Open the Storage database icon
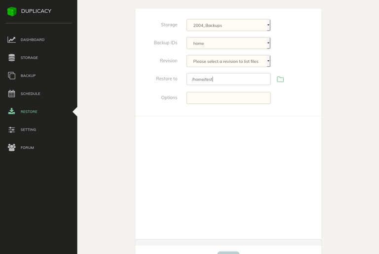The image size is (379, 254). (x=12, y=58)
